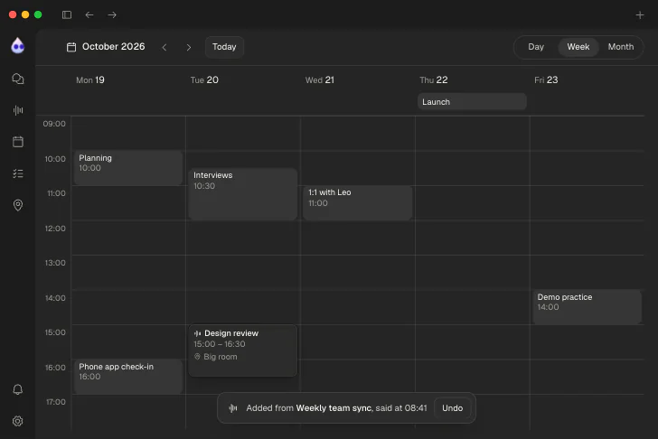Open the voice recordings waveform icon
658x439 pixels.
coord(18,110)
